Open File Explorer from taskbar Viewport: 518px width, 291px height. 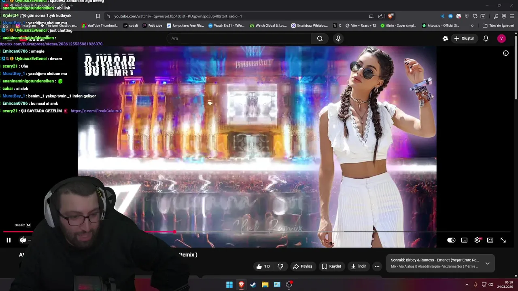[x=265, y=285]
